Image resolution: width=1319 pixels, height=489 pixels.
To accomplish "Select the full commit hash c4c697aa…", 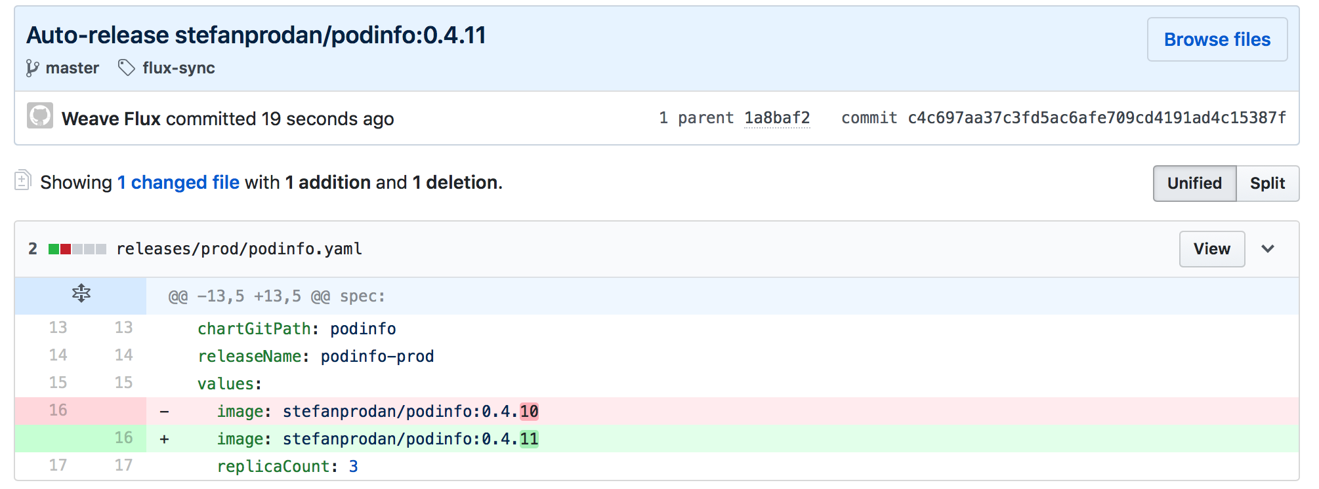I will pyautogui.click(x=1097, y=118).
